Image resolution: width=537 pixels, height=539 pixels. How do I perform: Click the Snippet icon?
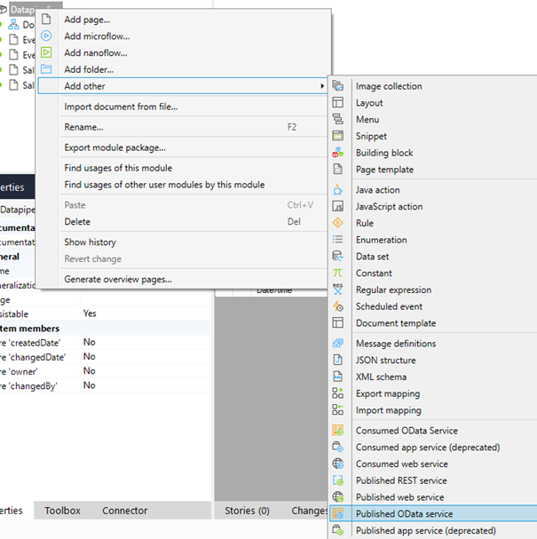click(337, 136)
